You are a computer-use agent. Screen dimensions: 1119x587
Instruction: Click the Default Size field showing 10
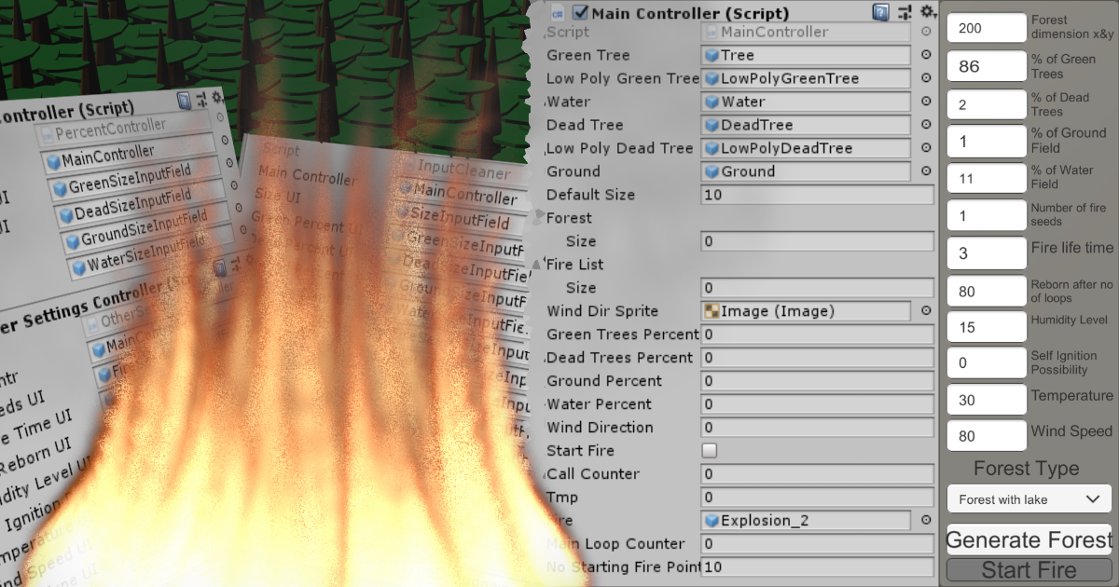[x=817, y=195]
